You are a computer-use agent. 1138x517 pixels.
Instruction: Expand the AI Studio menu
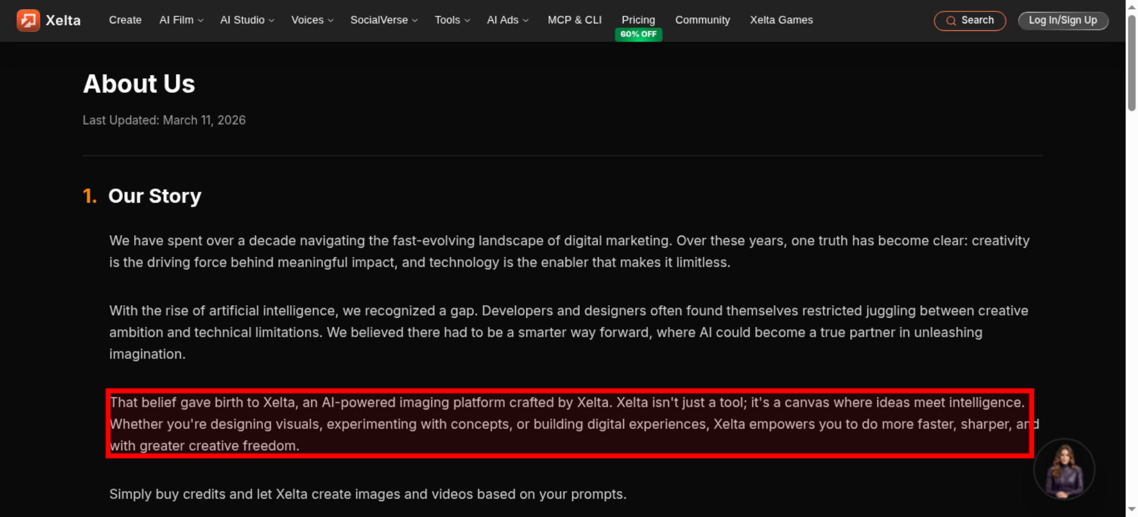point(247,20)
